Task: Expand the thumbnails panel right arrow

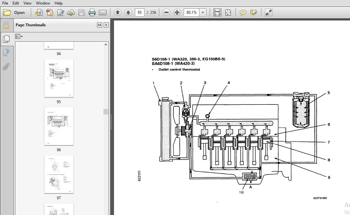Action: tap(106, 25)
